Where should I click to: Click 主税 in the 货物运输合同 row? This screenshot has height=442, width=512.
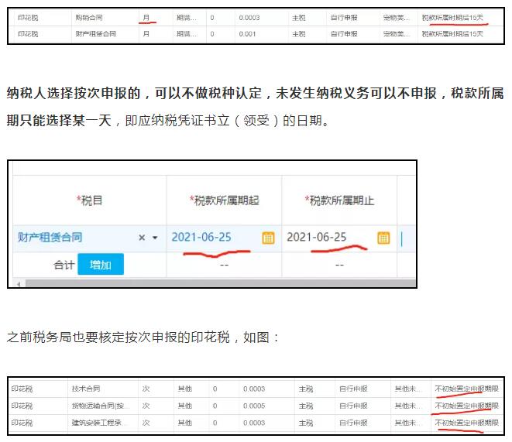[x=306, y=406]
